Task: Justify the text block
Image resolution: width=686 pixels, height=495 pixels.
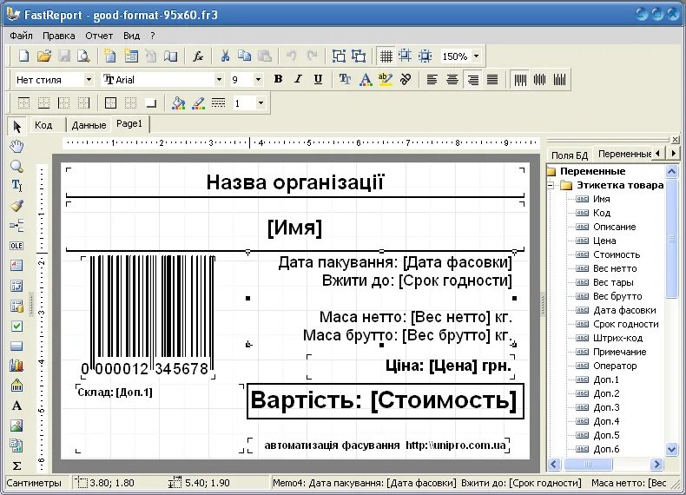Action: [492, 79]
